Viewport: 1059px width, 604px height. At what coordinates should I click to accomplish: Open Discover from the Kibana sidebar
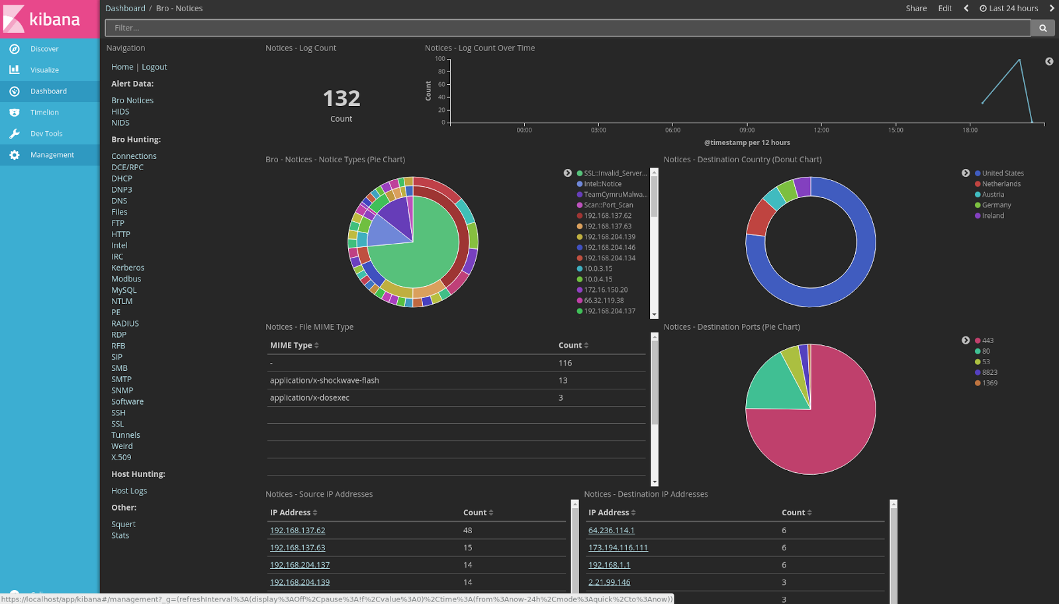[44, 48]
